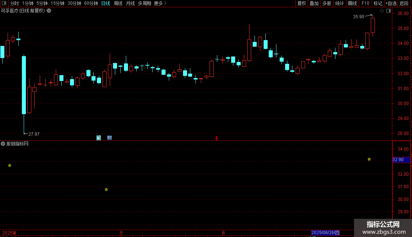Select the 5分钟 period

(x=42, y=3)
